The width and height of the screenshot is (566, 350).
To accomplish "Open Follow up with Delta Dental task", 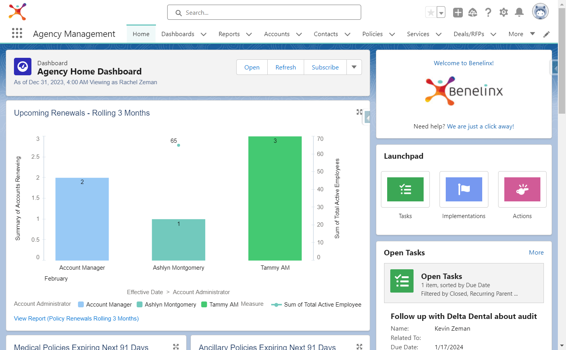I will point(464,316).
